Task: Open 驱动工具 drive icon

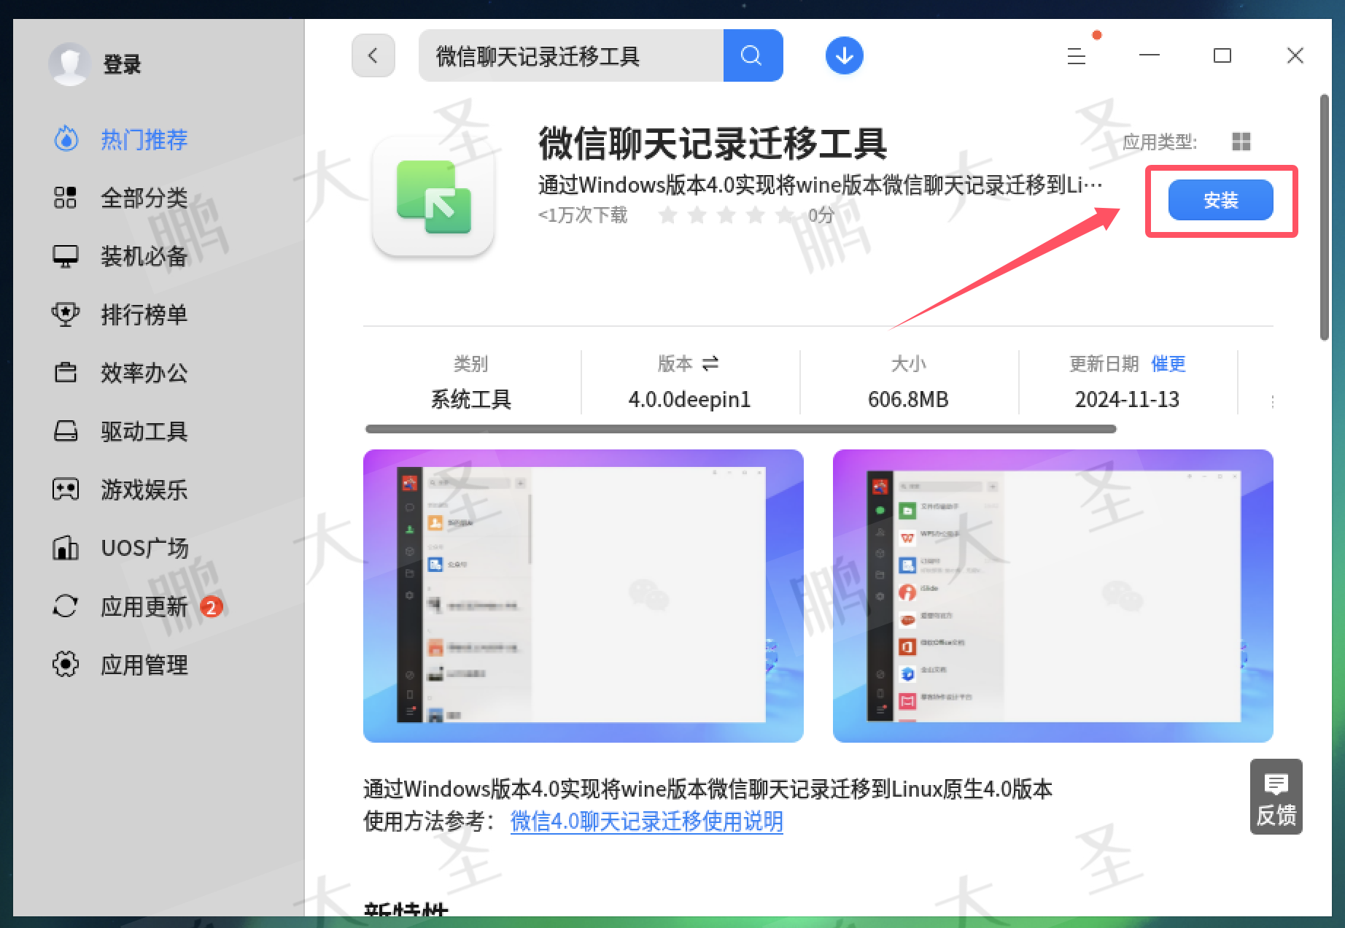Action: tap(65, 431)
